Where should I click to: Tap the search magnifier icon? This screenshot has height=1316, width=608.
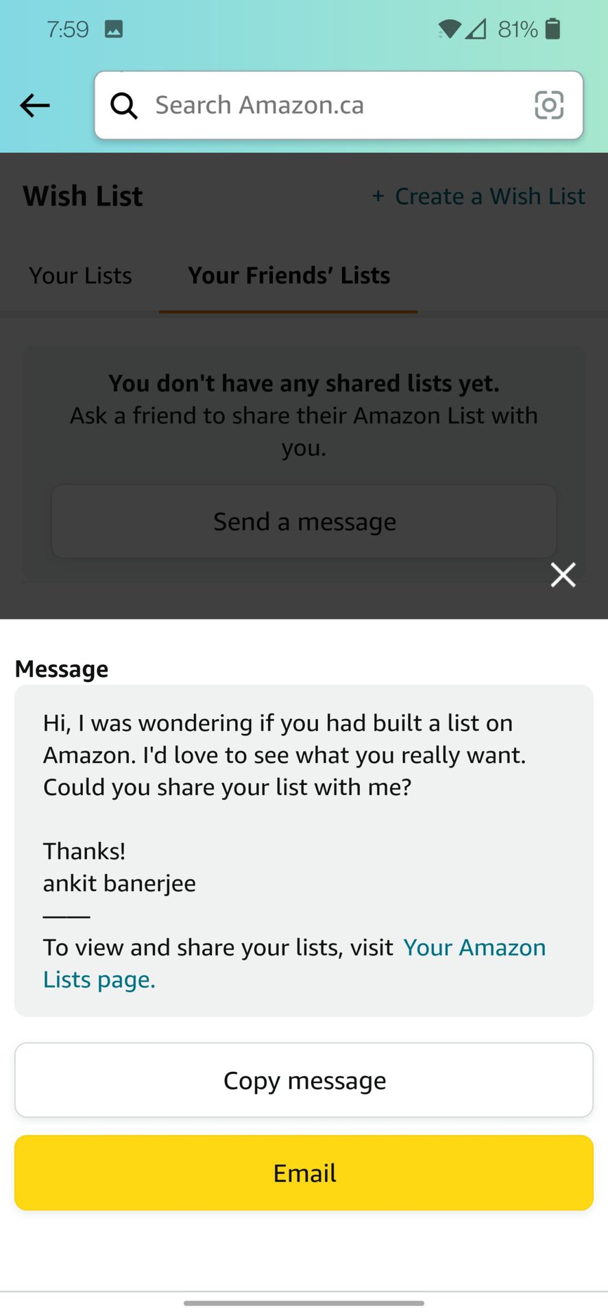point(124,106)
